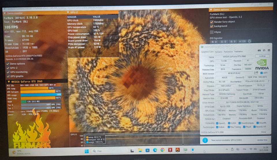
Task: Click the Bus Interface question mark
Action: point(269,81)
